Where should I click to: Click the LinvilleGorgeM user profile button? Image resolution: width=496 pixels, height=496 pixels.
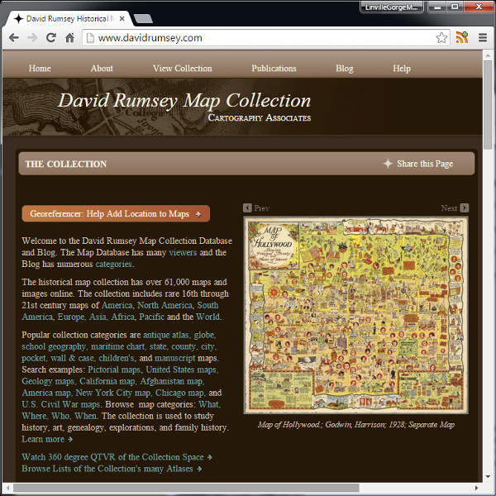tap(392, 7)
